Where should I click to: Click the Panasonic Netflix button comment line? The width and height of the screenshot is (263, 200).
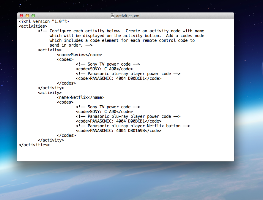pyautogui.click(x=133, y=126)
